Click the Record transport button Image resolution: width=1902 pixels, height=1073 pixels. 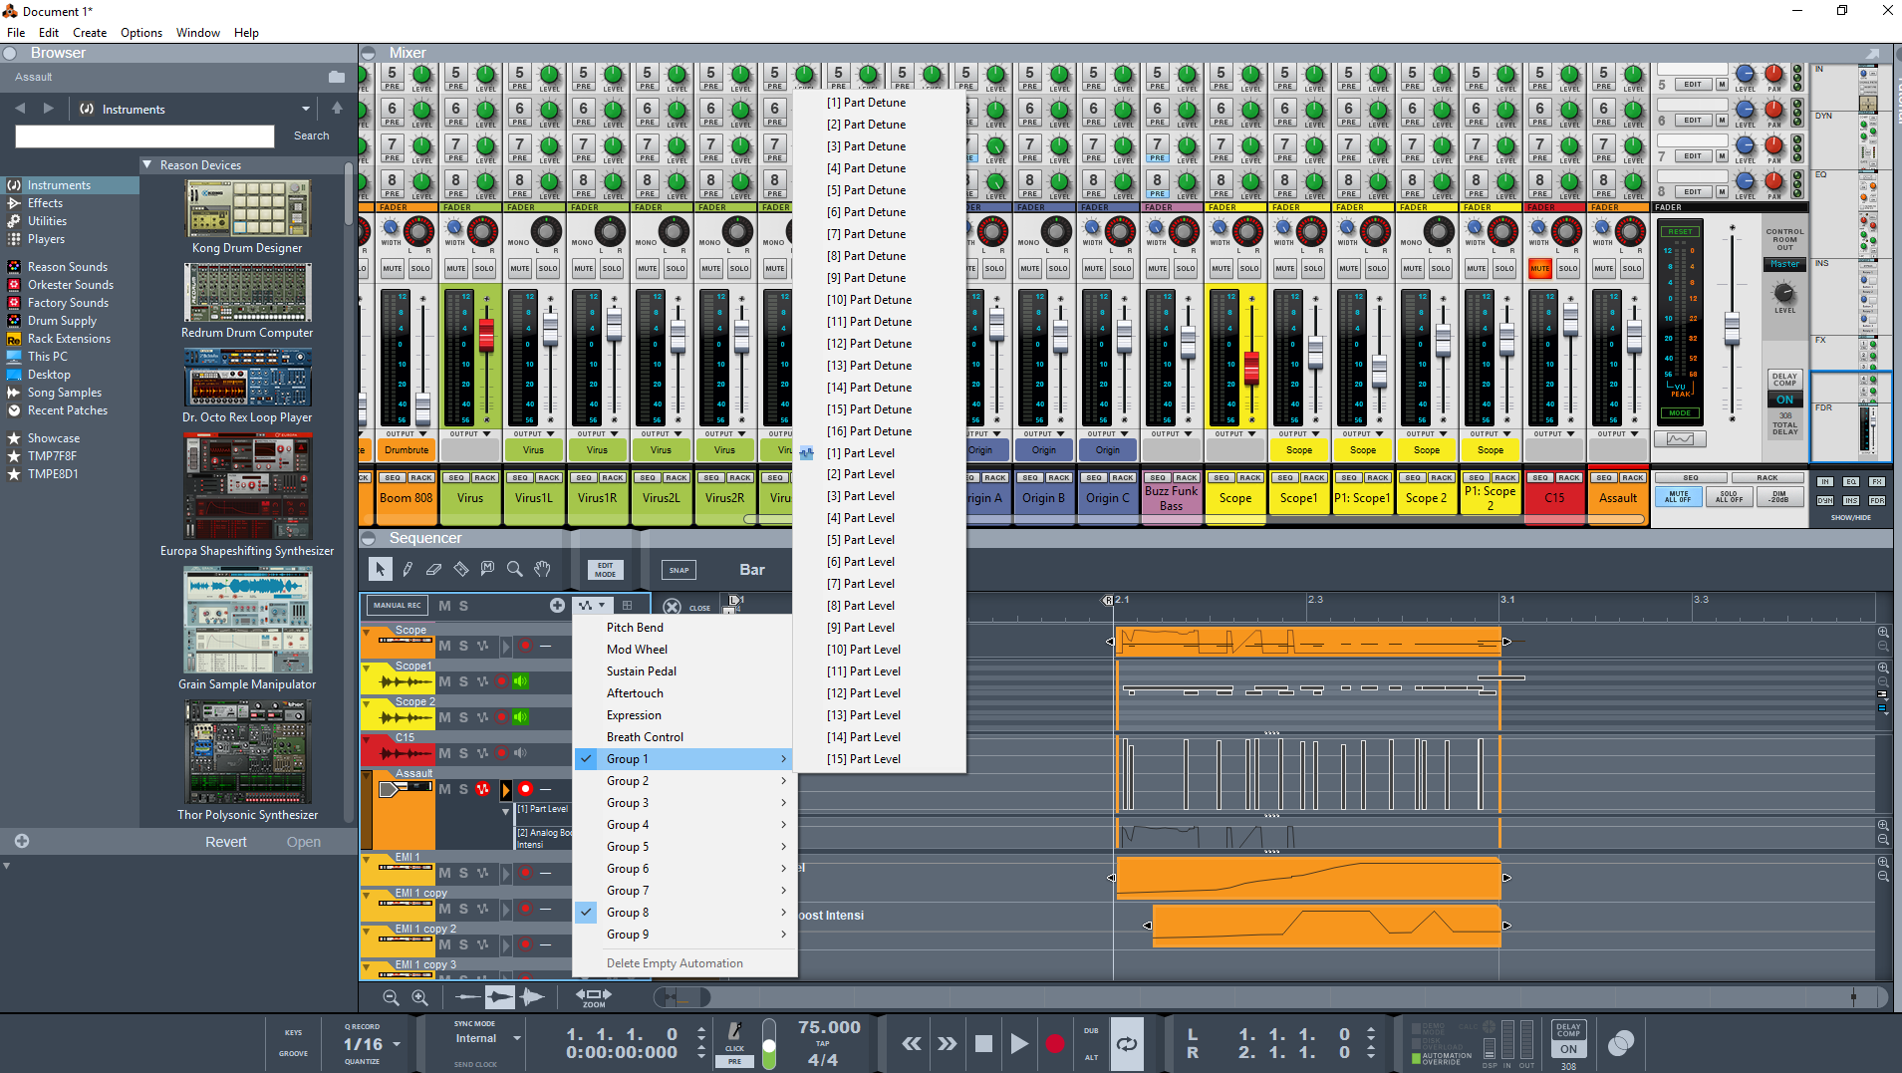(1055, 1043)
